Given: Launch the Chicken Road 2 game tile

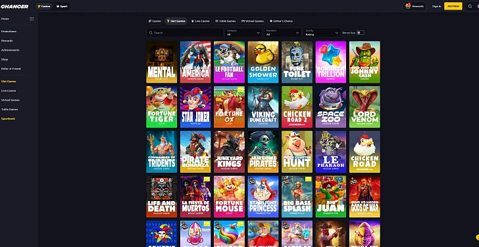Looking at the screenshot, I should (297, 107).
